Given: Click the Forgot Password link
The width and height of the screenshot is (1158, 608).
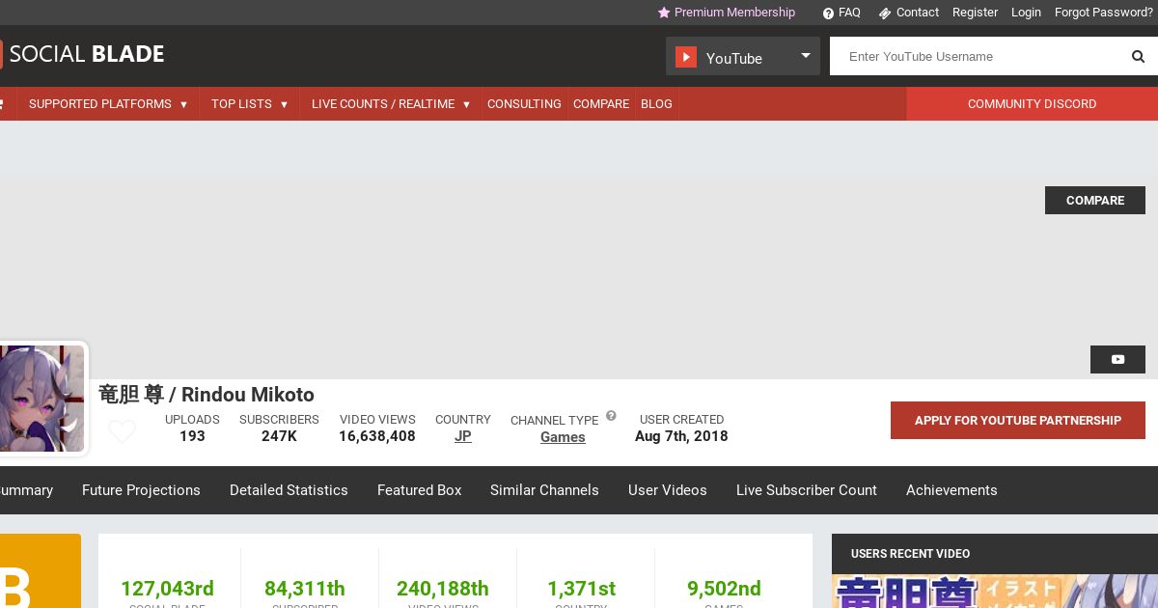Looking at the screenshot, I should click(1104, 13).
